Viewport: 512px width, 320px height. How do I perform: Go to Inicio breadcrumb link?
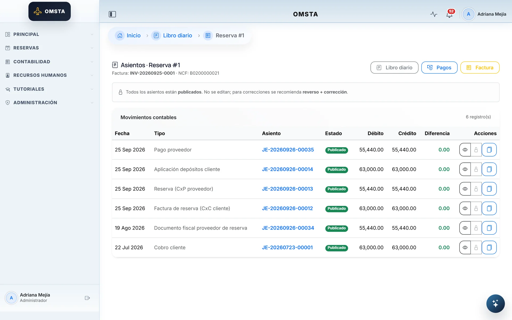[133, 35]
